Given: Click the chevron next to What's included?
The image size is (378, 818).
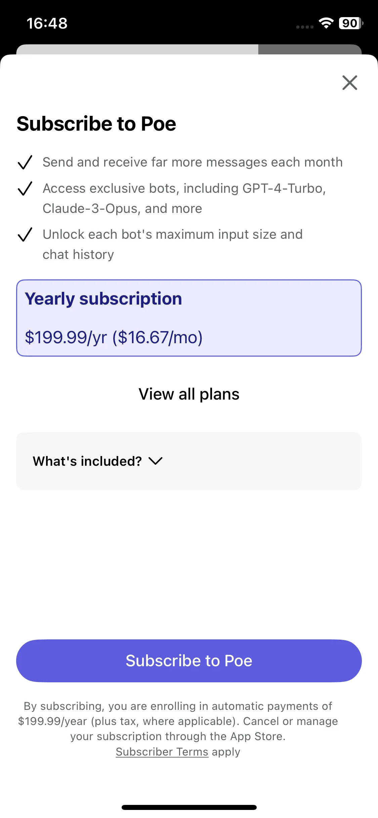Looking at the screenshot, I should tap(156, 461).
